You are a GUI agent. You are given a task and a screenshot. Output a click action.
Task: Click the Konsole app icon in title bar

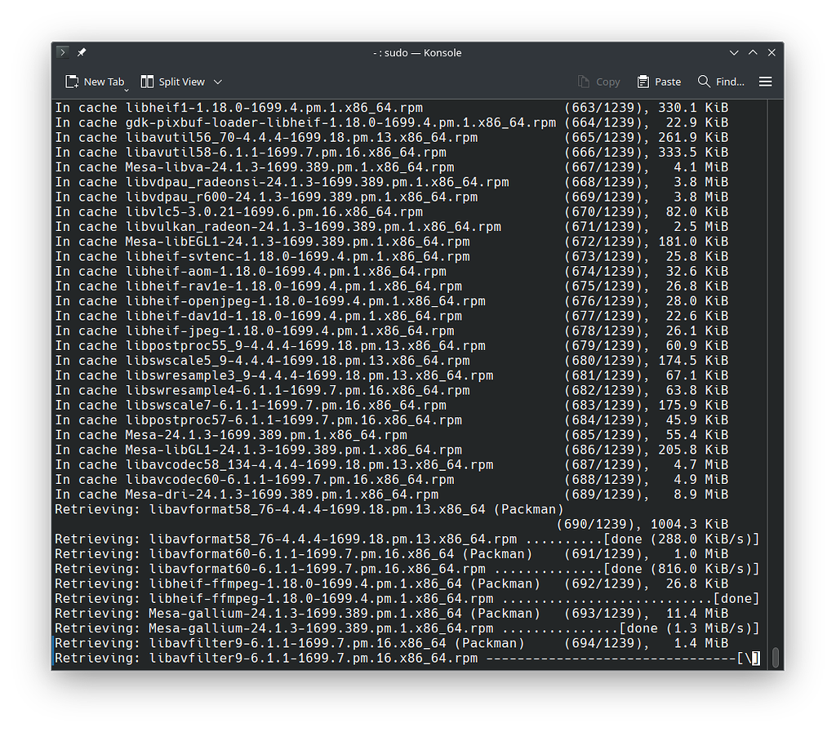pos(63,52)
